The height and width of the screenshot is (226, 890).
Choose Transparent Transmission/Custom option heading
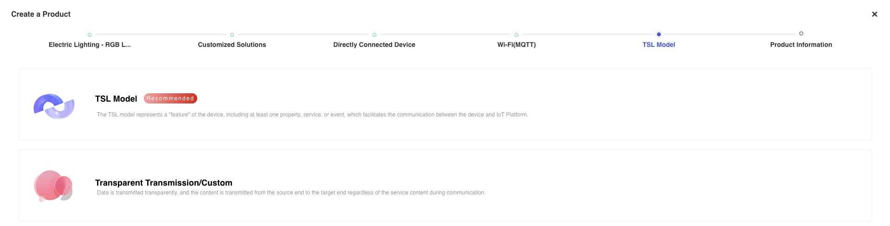tap(164, 183)
